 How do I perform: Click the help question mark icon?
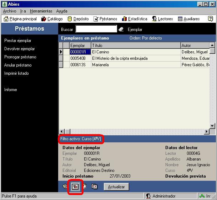click(210, 19)
